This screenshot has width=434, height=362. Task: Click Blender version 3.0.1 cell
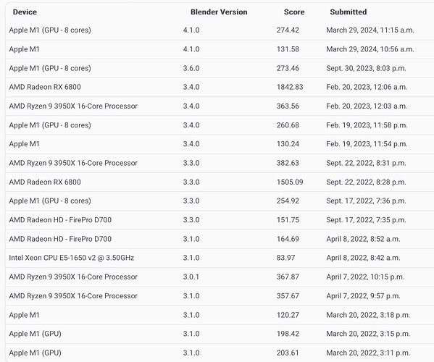pos(191,277)
